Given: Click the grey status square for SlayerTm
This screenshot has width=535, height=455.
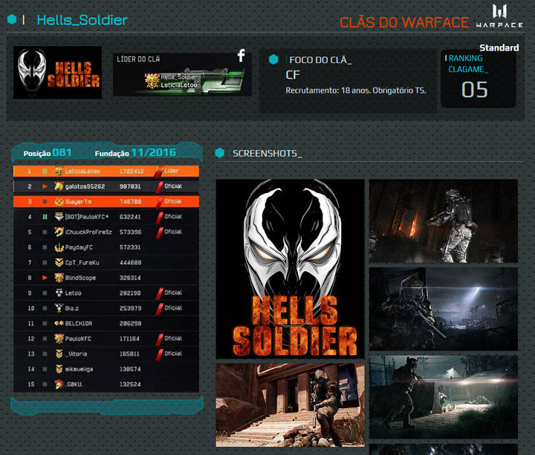Looking at the screenshot, I should coord(45,201).
